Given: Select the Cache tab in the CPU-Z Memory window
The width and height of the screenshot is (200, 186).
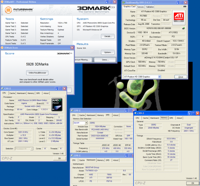Looking at the screenshot, I should click(x=146, y=118).
